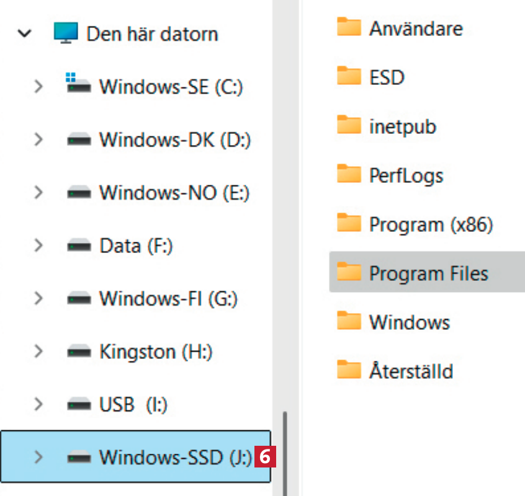Click the PerfLogs folder icon
525x496 pixels.
click(349, 175)
